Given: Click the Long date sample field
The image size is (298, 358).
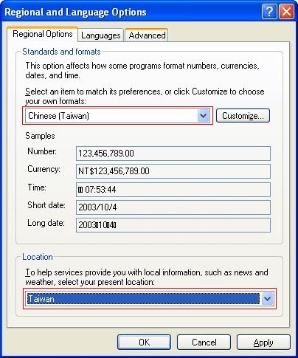Looking at the screenshot, I should [173, 225].
